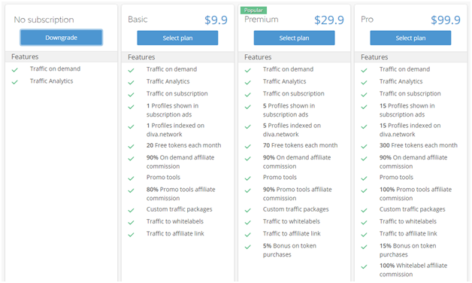472x283 pixels.
Task: Click 100% Whitelabel affiliate commission text
Action: pyautogui.click(x=413, y=270)
